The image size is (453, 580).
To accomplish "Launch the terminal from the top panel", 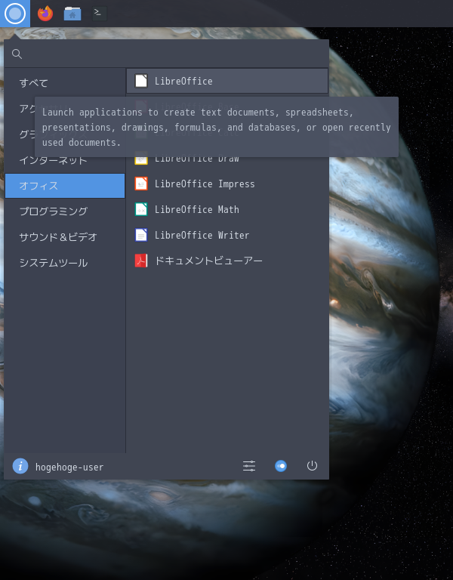I will pyautogui.click(x=99, y=14).
